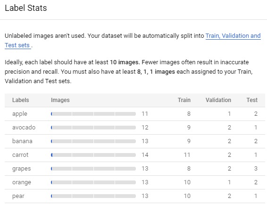Click the apple image count progress bar
Viewport: 267px width, 206px height.
93,114
